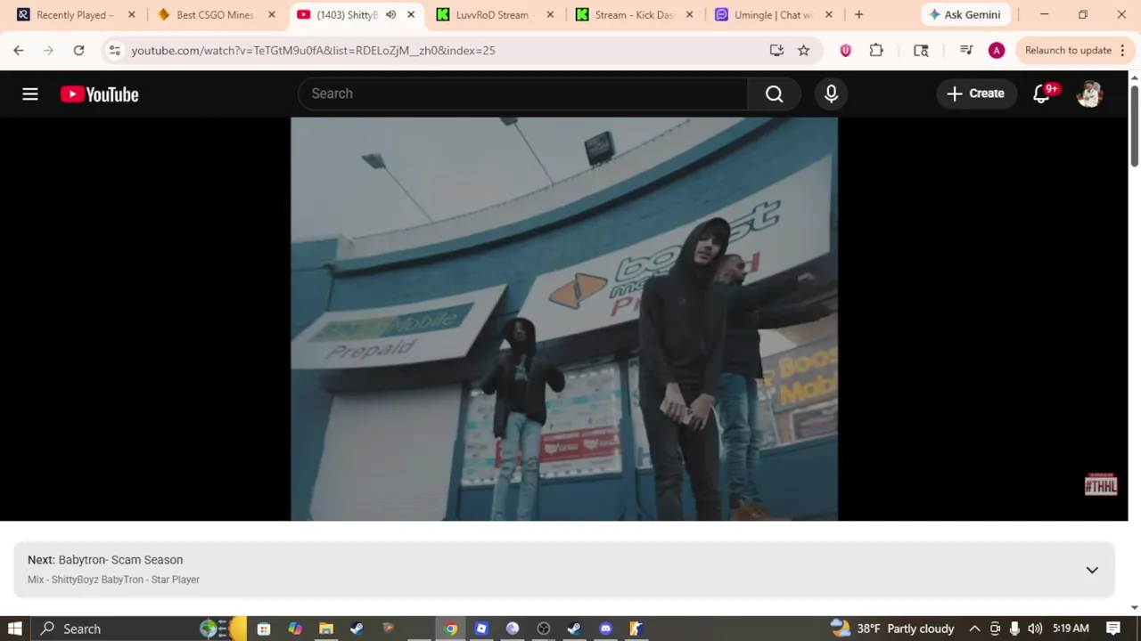Click the URL address bar
1141x641 pixels.
coord(446,51)
